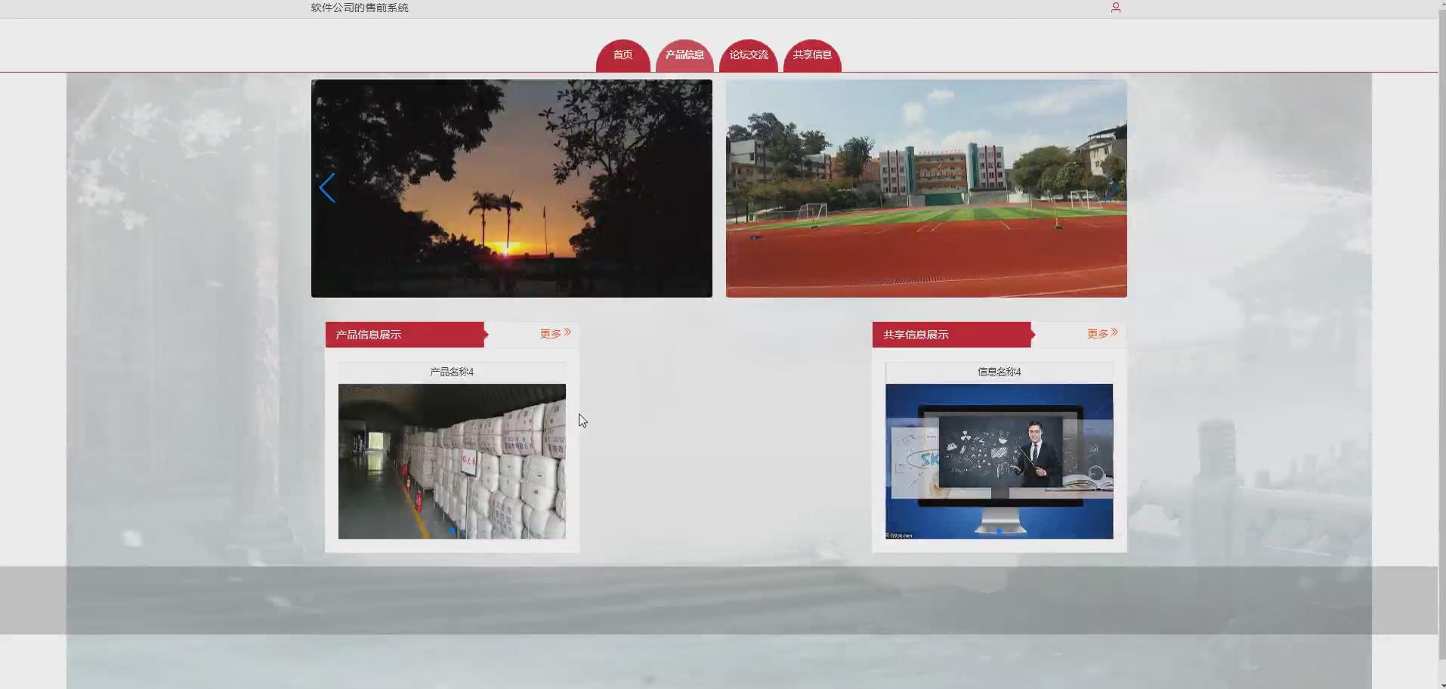Click 更多 in the 产品信息展示 section
Viewport: 1446px width, 689px height.
tap(555, 333)
